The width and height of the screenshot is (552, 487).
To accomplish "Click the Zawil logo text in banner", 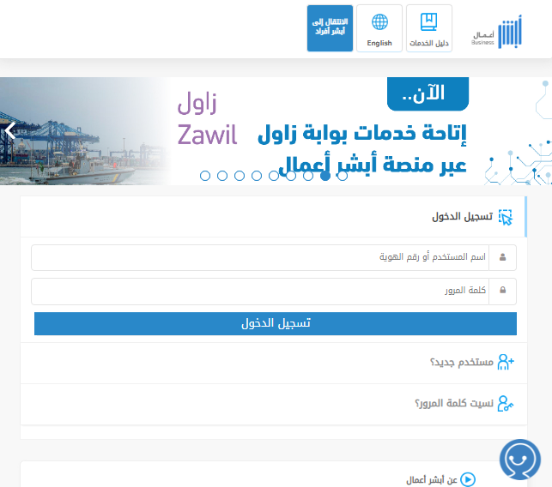I will click(207, 119).
